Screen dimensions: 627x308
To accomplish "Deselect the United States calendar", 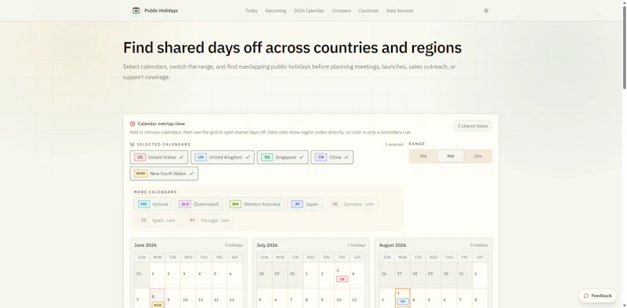I will click(x=159, y=157).
